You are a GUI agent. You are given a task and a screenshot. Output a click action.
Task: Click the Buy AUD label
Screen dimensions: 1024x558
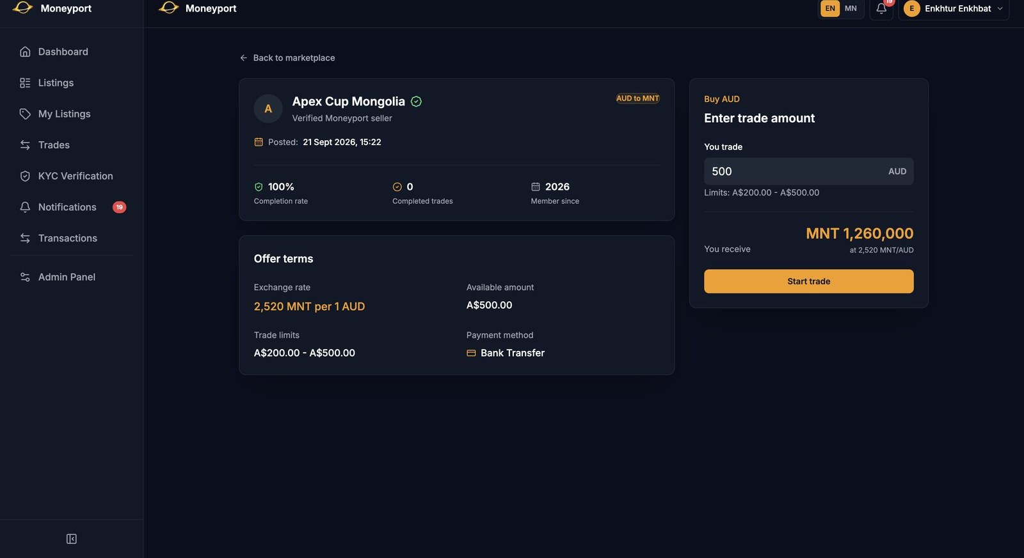point(722,99)
